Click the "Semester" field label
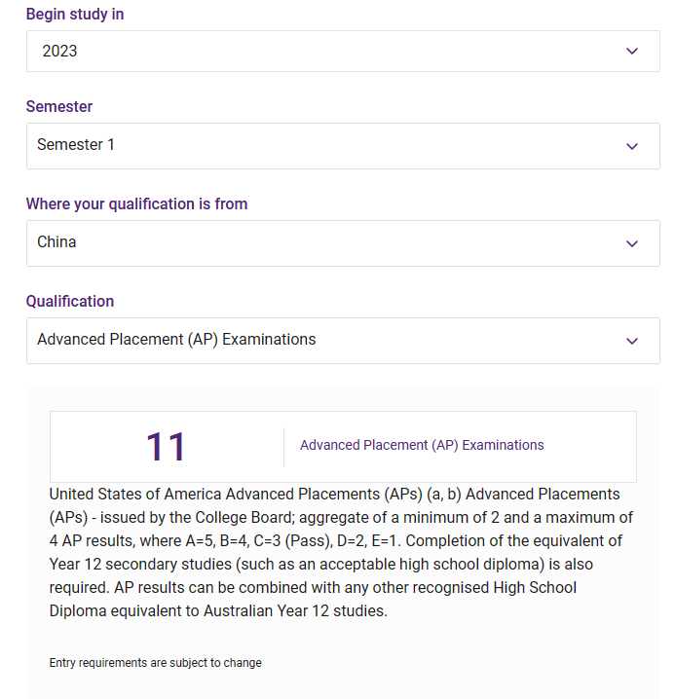The height and width of the screenshot is (699, 675). 59,106
